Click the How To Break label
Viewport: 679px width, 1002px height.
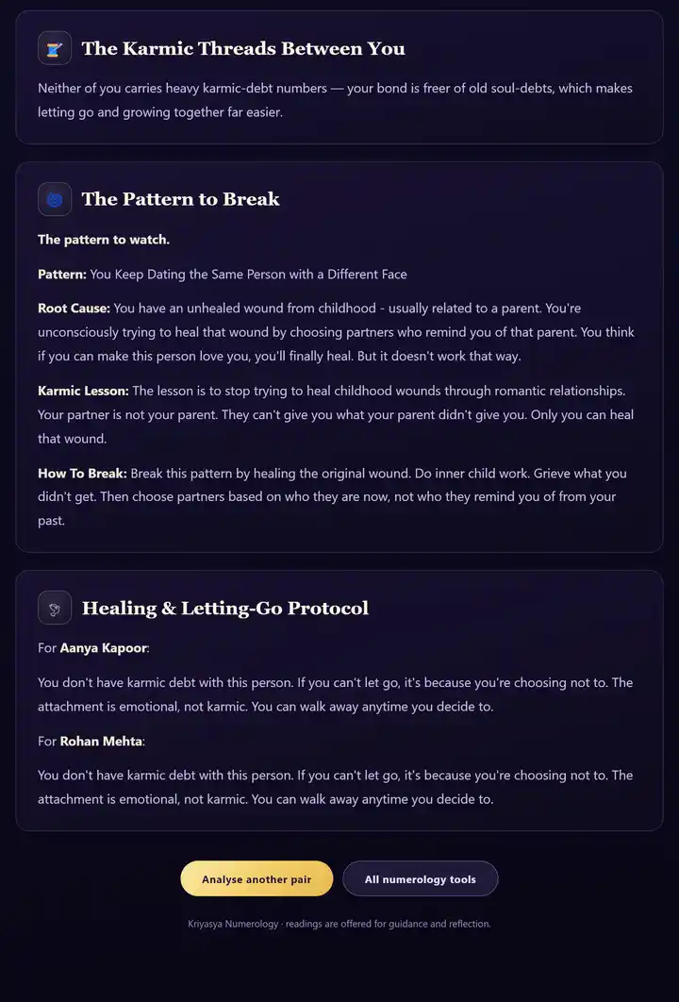(x=82, y=474)
